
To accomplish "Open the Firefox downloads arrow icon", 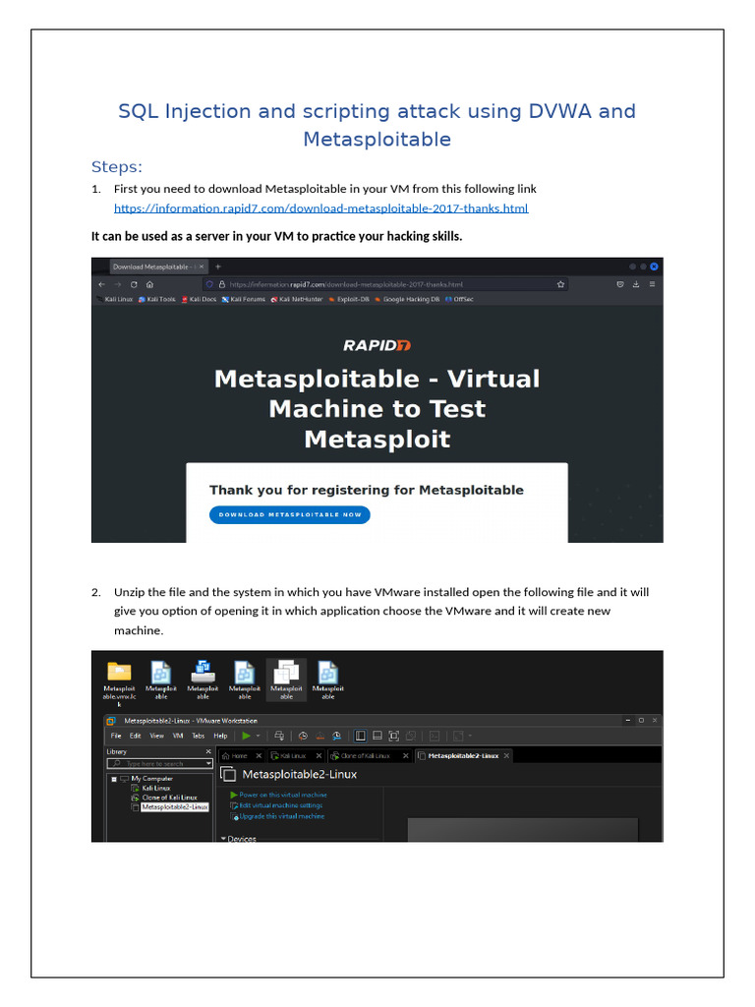I will point(636,284).
